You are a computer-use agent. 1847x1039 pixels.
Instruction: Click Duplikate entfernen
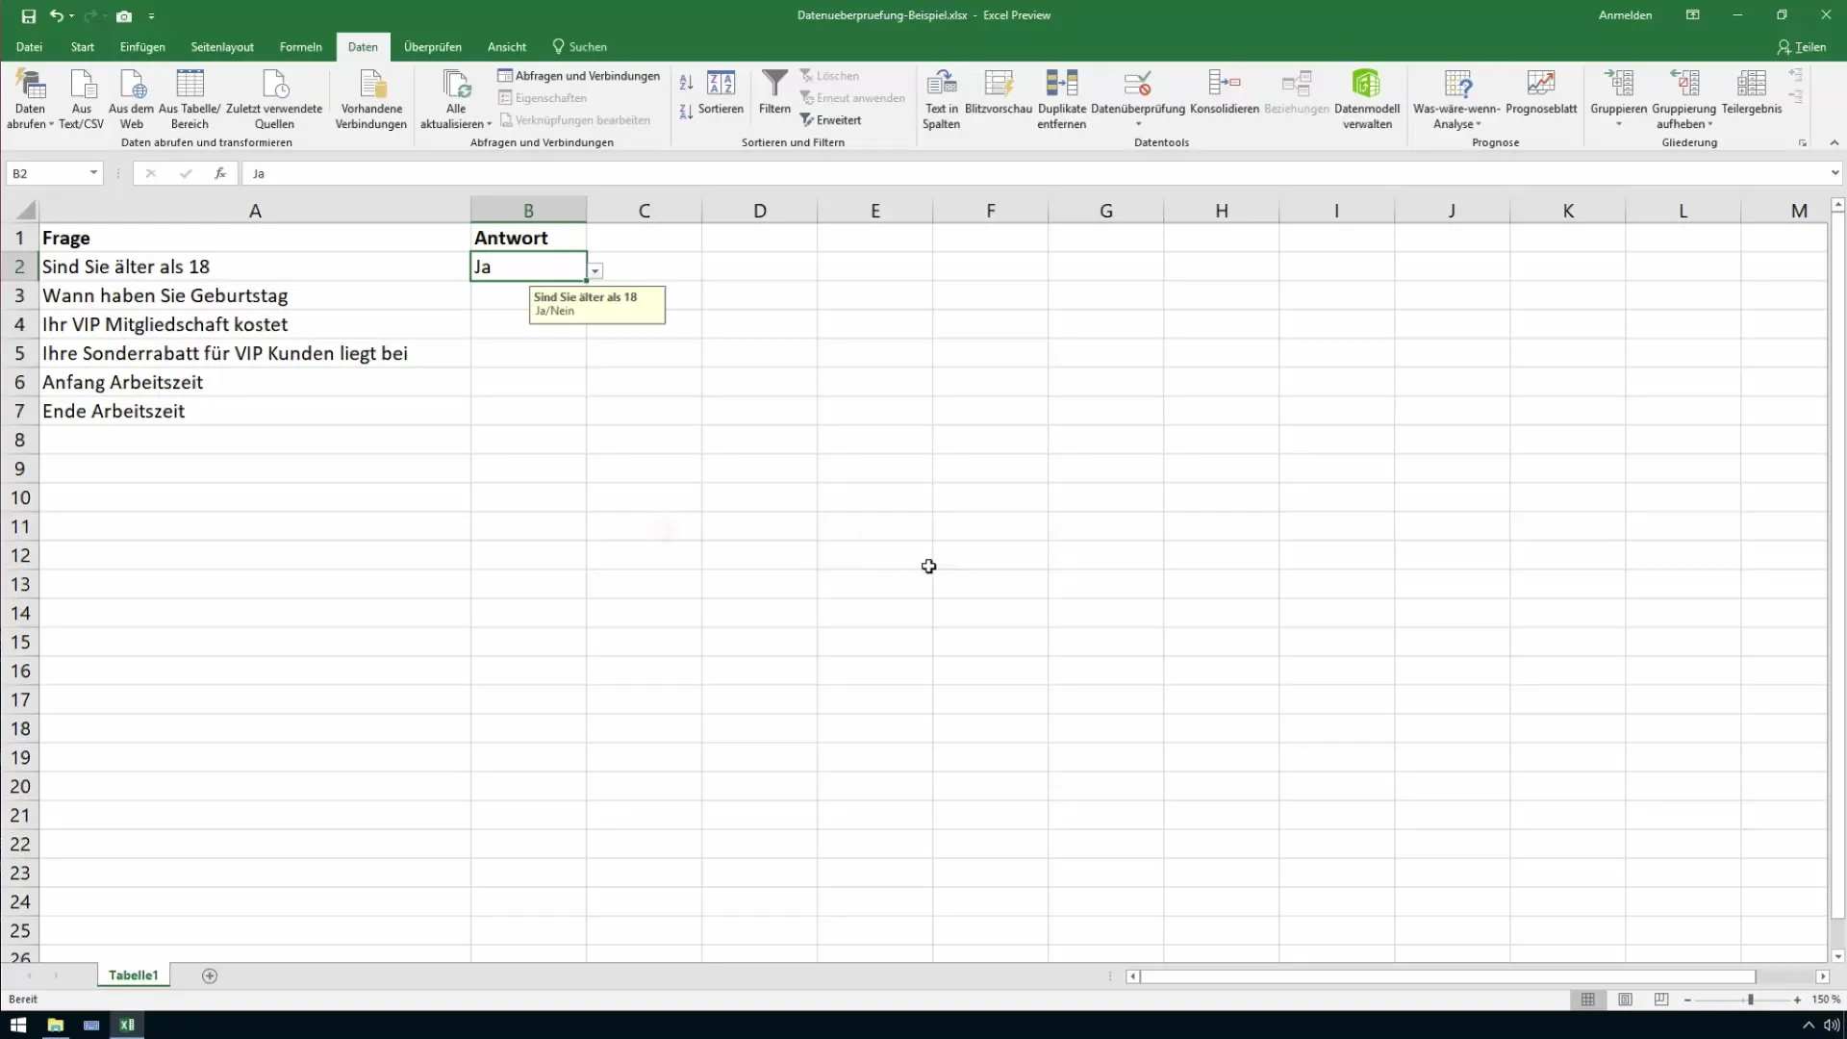coord(1062,98)
